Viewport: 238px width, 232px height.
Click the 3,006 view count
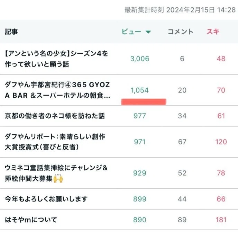[x=140, y=59]
